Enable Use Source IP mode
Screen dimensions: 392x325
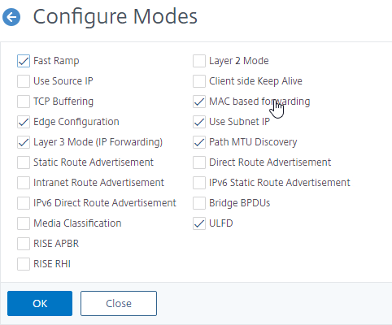pyautogui.click(x=24, y=81)
